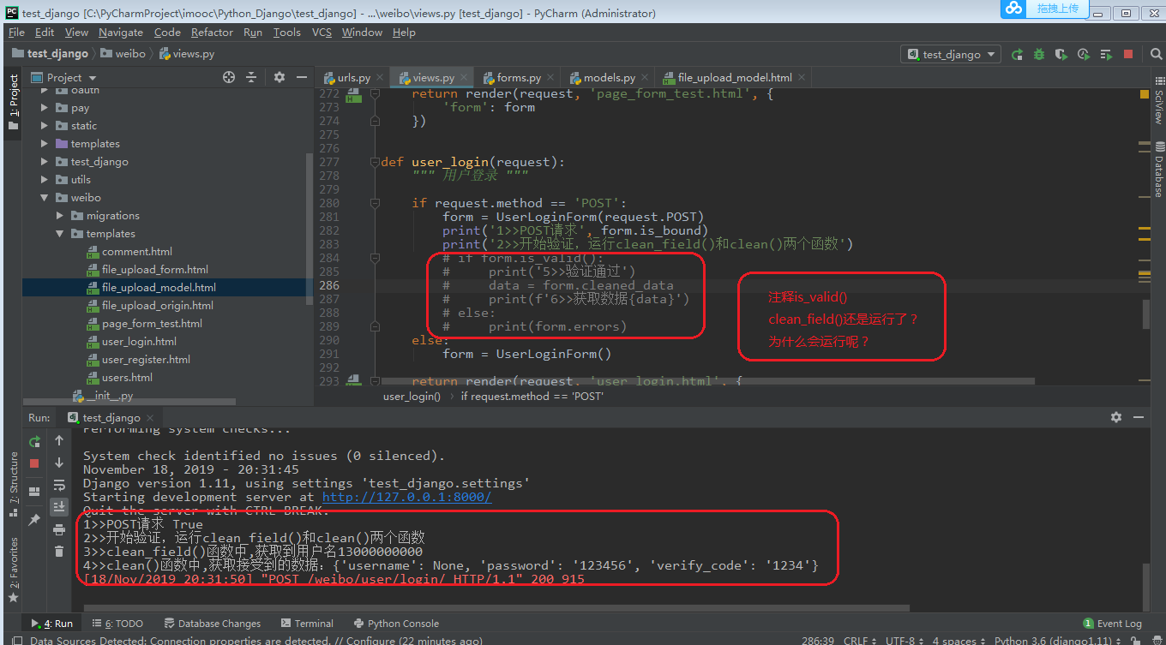Toggle the 2: Favorites side panel
The image size is (1166, 645).
[x=13, y=569]
